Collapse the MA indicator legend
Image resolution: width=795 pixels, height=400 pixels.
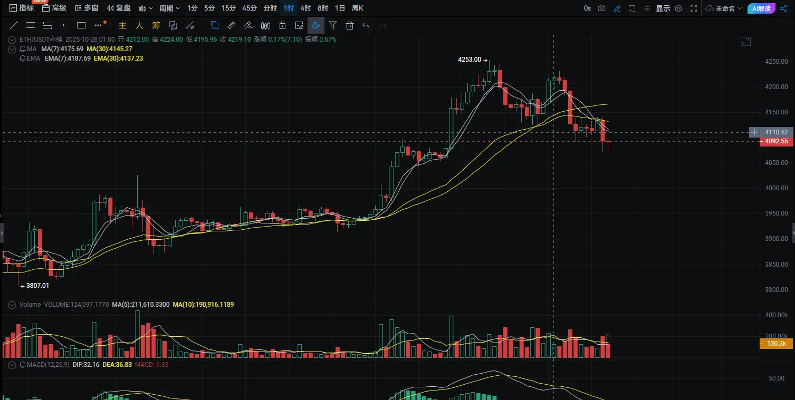(13, 48)
